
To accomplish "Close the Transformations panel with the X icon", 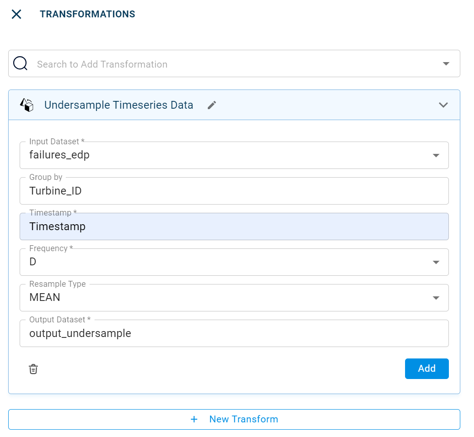I will (x=16, y=14).
